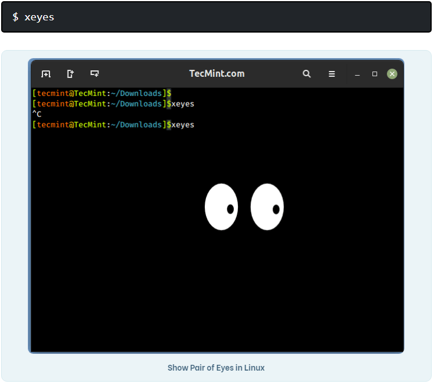Click the new tab icon in terminal
This screenshot has height=384, width=434.
46,74
